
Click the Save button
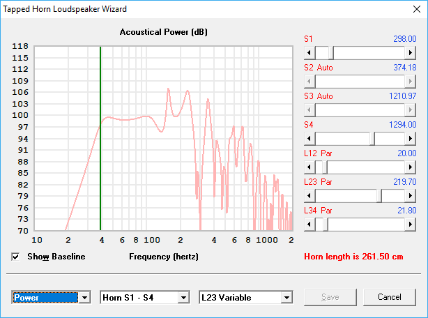coord(330,297)
